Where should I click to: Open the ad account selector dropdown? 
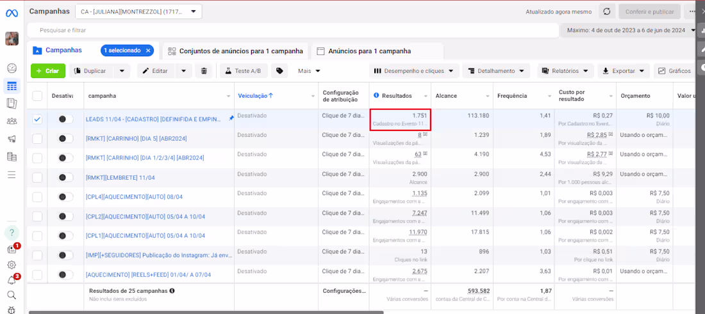pyautogui.click(x=138, y=12)
